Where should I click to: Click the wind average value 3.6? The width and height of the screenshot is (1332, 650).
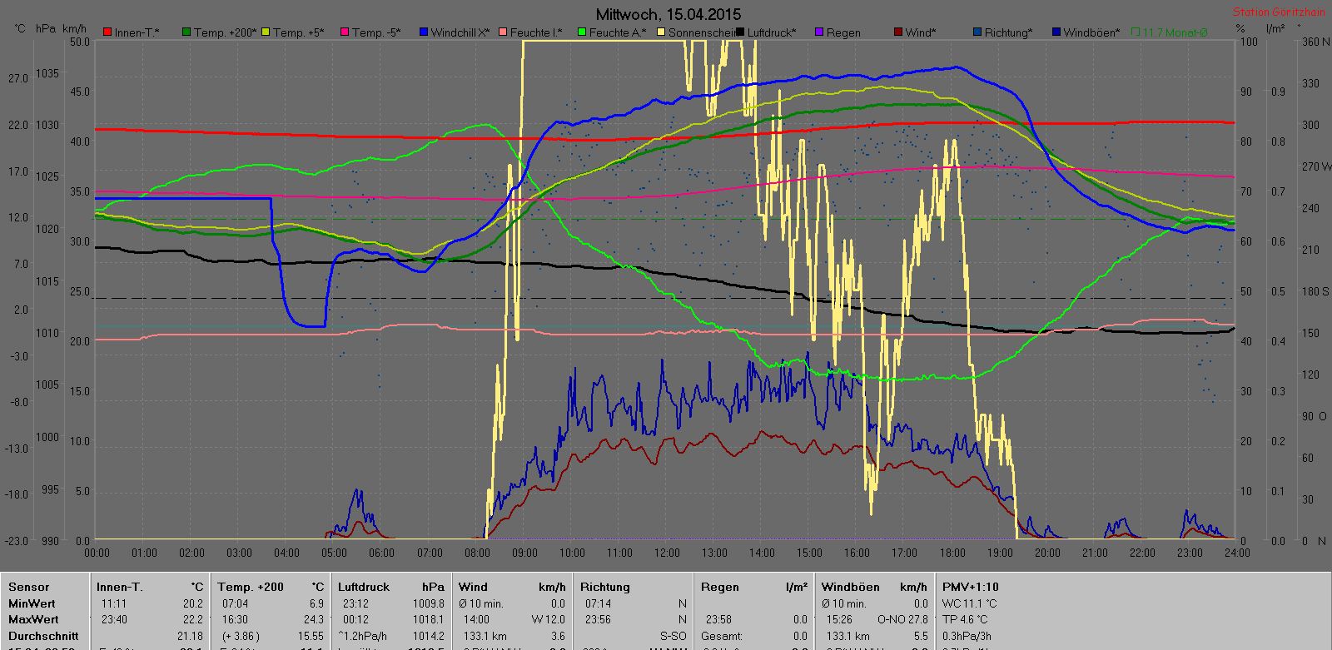(x=558, y=636)
